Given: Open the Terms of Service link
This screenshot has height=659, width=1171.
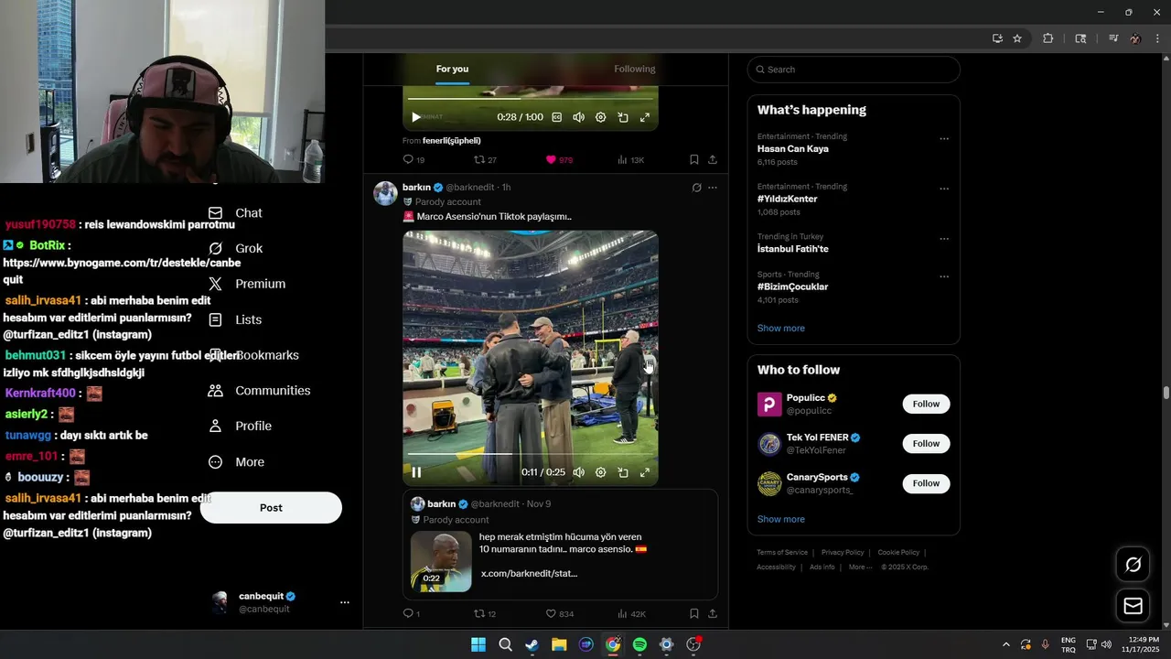Looking at the screenshot, I should 782,553.
